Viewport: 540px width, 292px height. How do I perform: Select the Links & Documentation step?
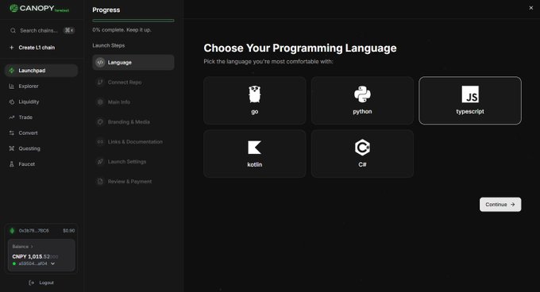[x=133, y=142]
